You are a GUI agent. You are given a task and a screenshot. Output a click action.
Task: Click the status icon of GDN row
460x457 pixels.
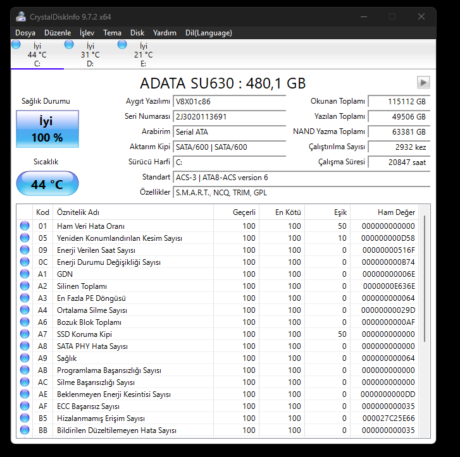tap(25, 274)
